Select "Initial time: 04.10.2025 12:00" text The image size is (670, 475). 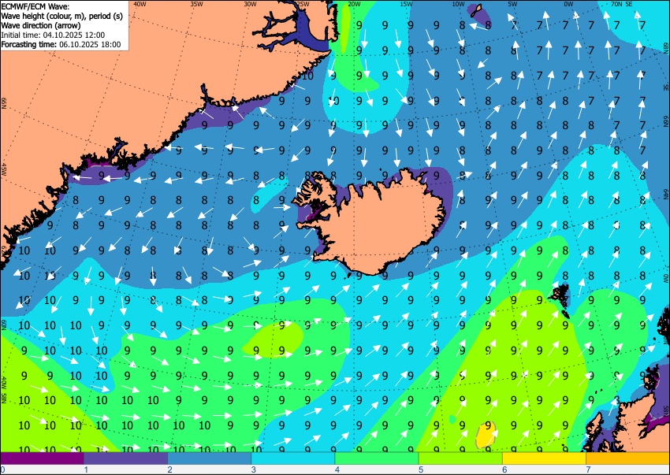pyautogui.click(x=53, y=35)
